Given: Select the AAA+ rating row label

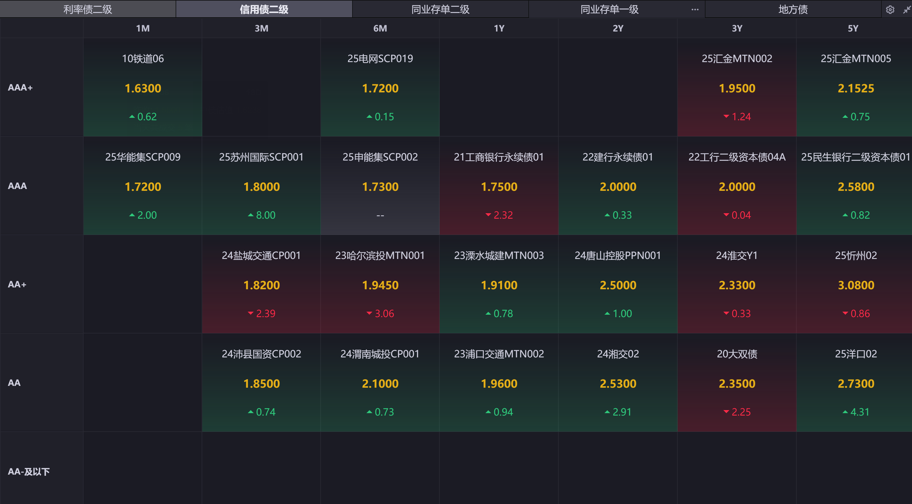Looking at the screenshot, I should click(20, 88).
